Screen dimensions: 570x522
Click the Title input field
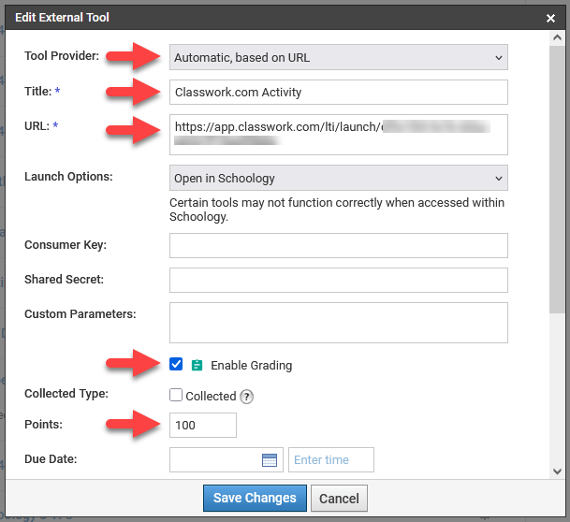339,93
